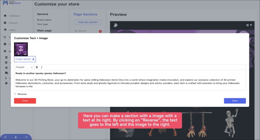The width and height of the screenshot is (260, 140).
Task: Click the red Close button
Action: pyautogui.click(x=25, y=101)
